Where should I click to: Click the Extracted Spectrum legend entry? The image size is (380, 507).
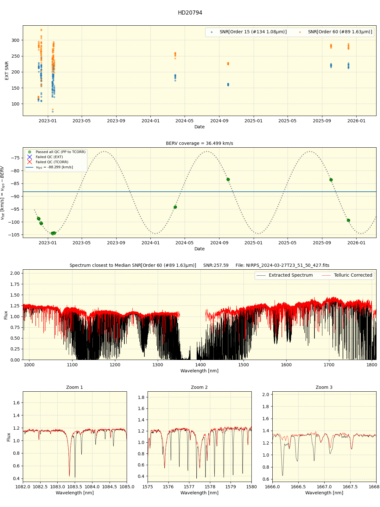click(284, 275)
